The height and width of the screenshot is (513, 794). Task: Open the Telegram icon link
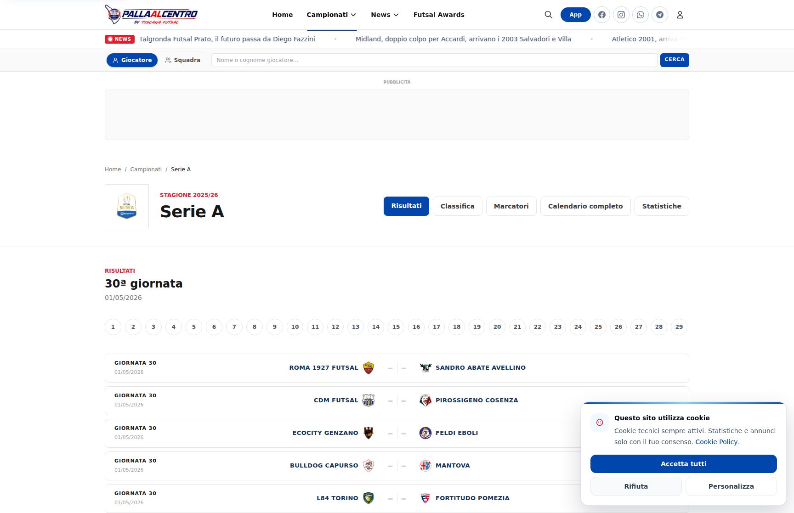click(660, 15)
